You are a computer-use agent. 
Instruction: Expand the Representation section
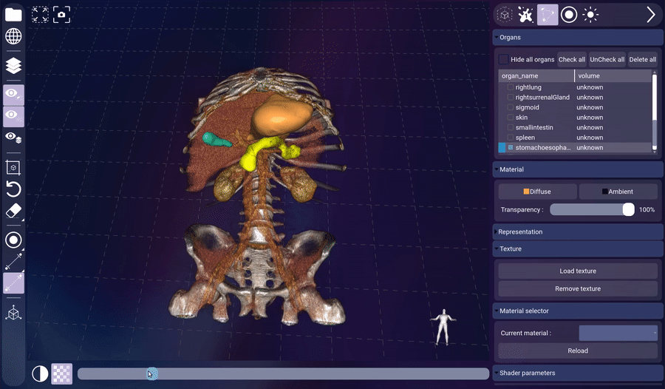coord(578,232)
